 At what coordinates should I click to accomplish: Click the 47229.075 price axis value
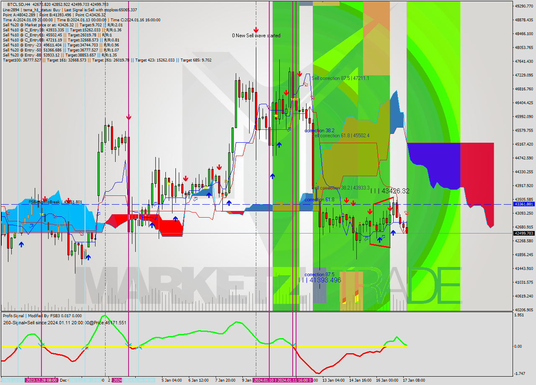point(524,75)
